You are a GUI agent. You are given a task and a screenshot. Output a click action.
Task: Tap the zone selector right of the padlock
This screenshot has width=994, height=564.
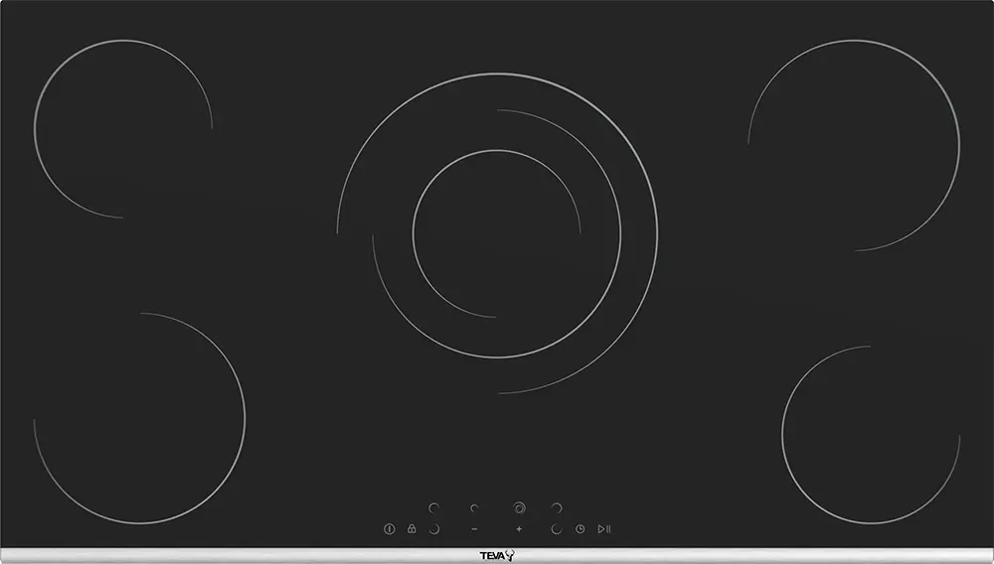tap(434, 529)
